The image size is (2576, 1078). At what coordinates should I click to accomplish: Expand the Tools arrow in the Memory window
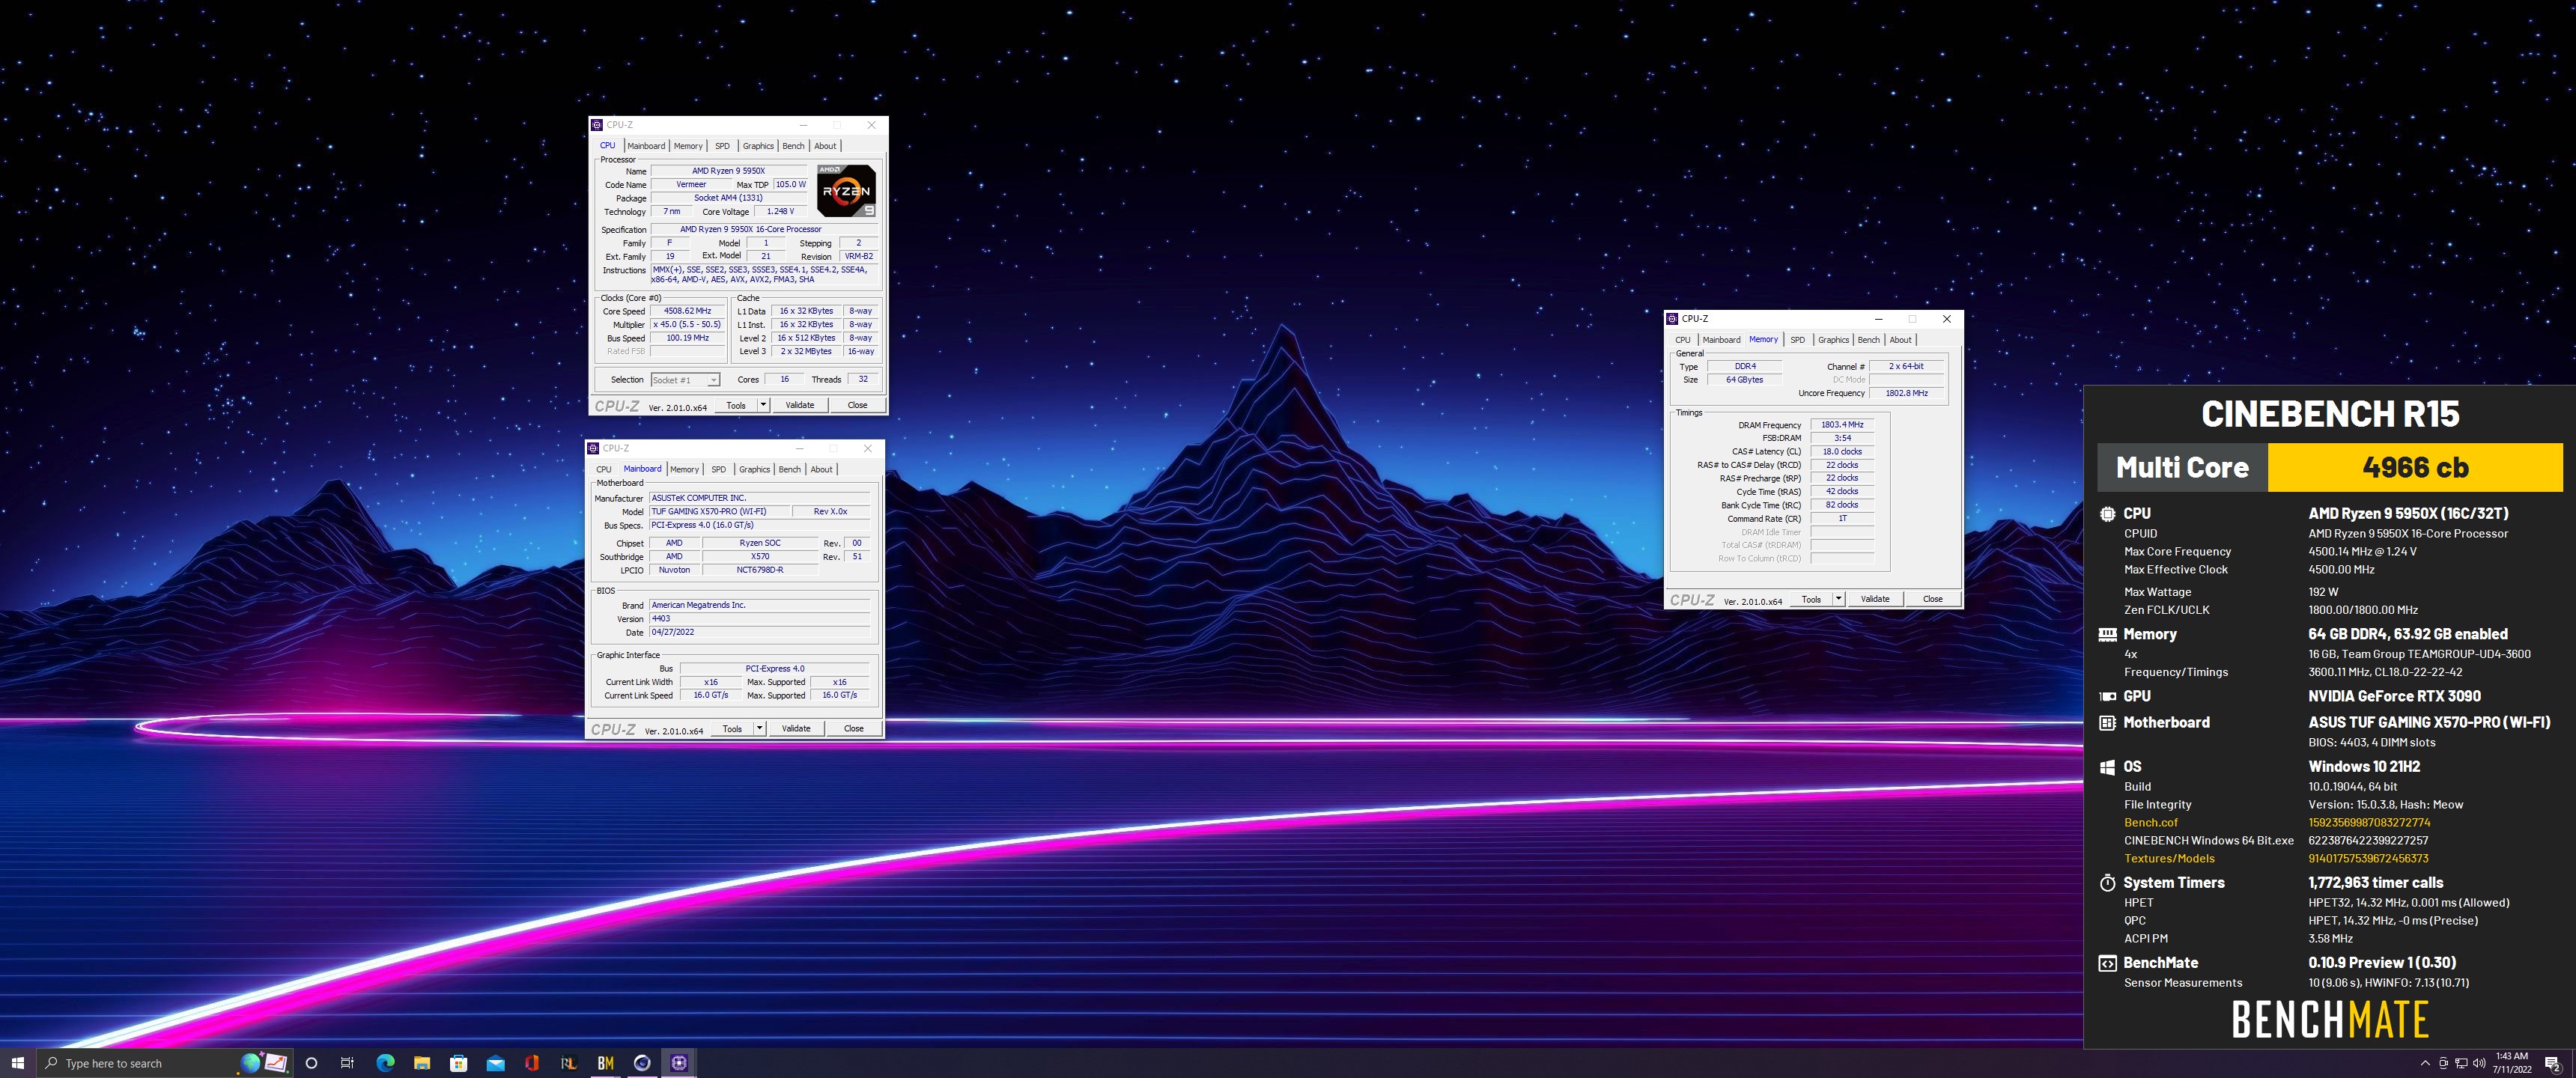coord(1838,599)
